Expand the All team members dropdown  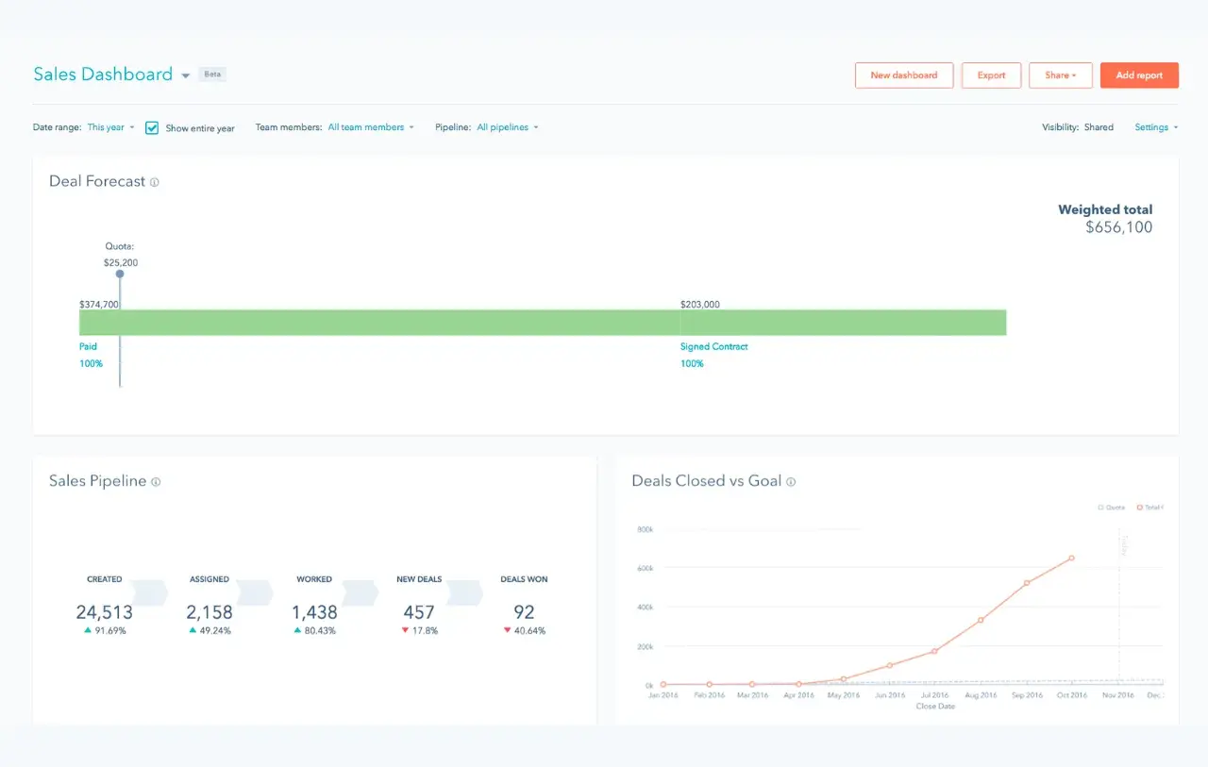(x=370, y=127)
